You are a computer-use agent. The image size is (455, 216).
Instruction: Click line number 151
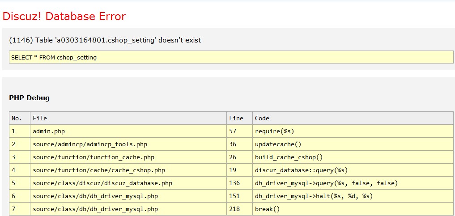pyautogui.click(x=239, y=196)
